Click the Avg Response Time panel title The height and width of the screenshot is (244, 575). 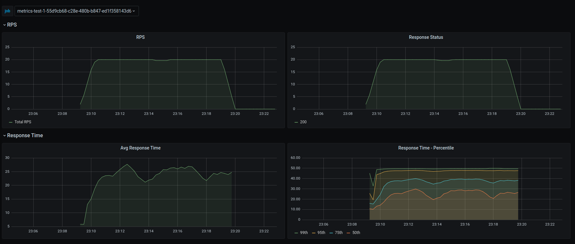tap(141, 148)
